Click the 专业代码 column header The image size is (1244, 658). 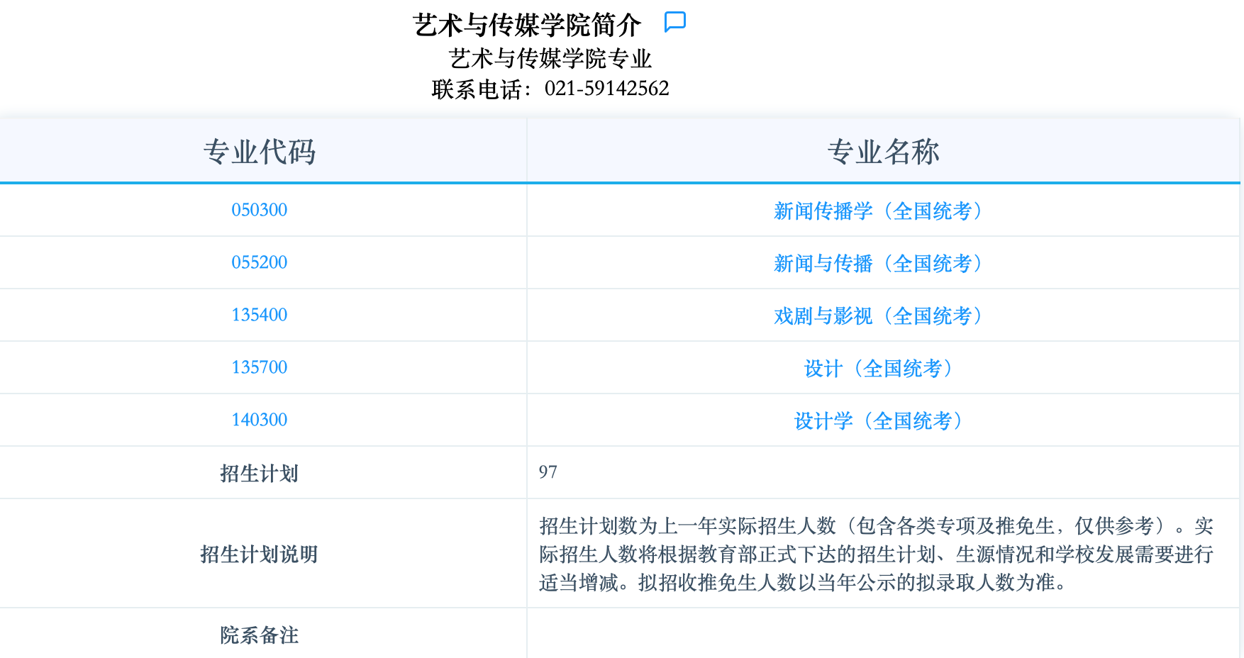click(x=260, y=152)
